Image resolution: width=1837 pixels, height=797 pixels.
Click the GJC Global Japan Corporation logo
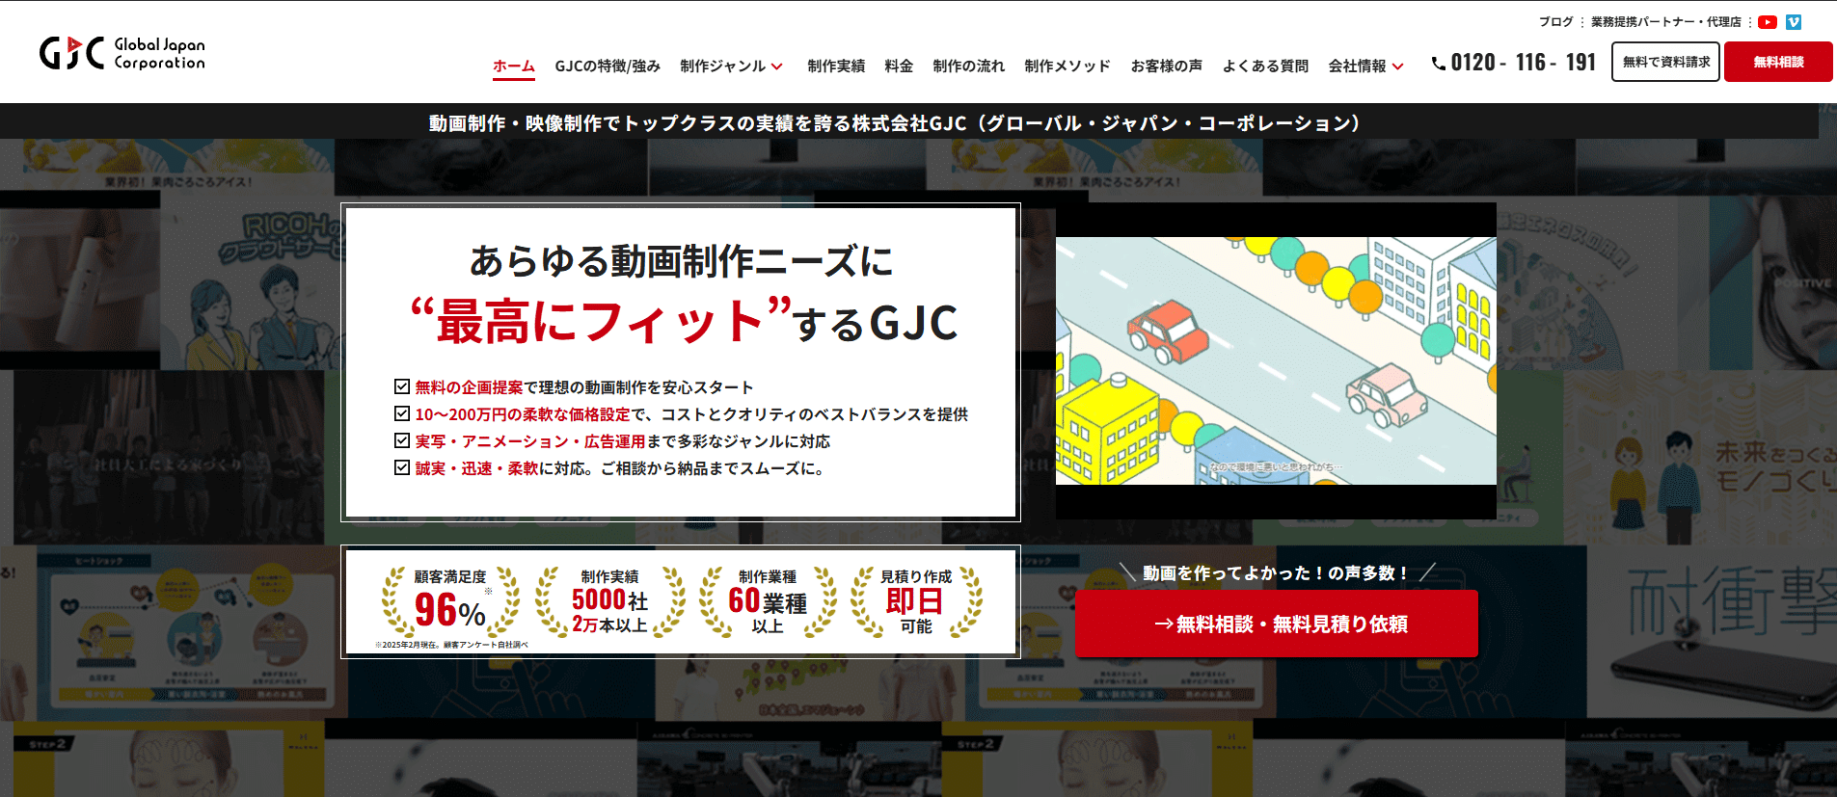122,53
